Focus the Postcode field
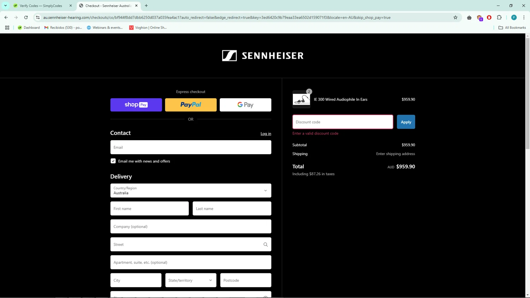The height and width of the screenshot is (298, 530). point(246,280)
